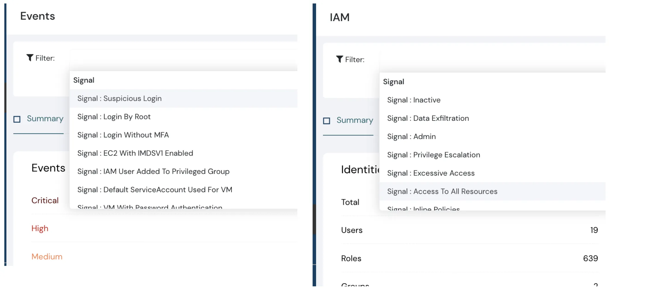Choose Signal : Data Exfiltration filter
650x297 pixels.
click(428, 118)
